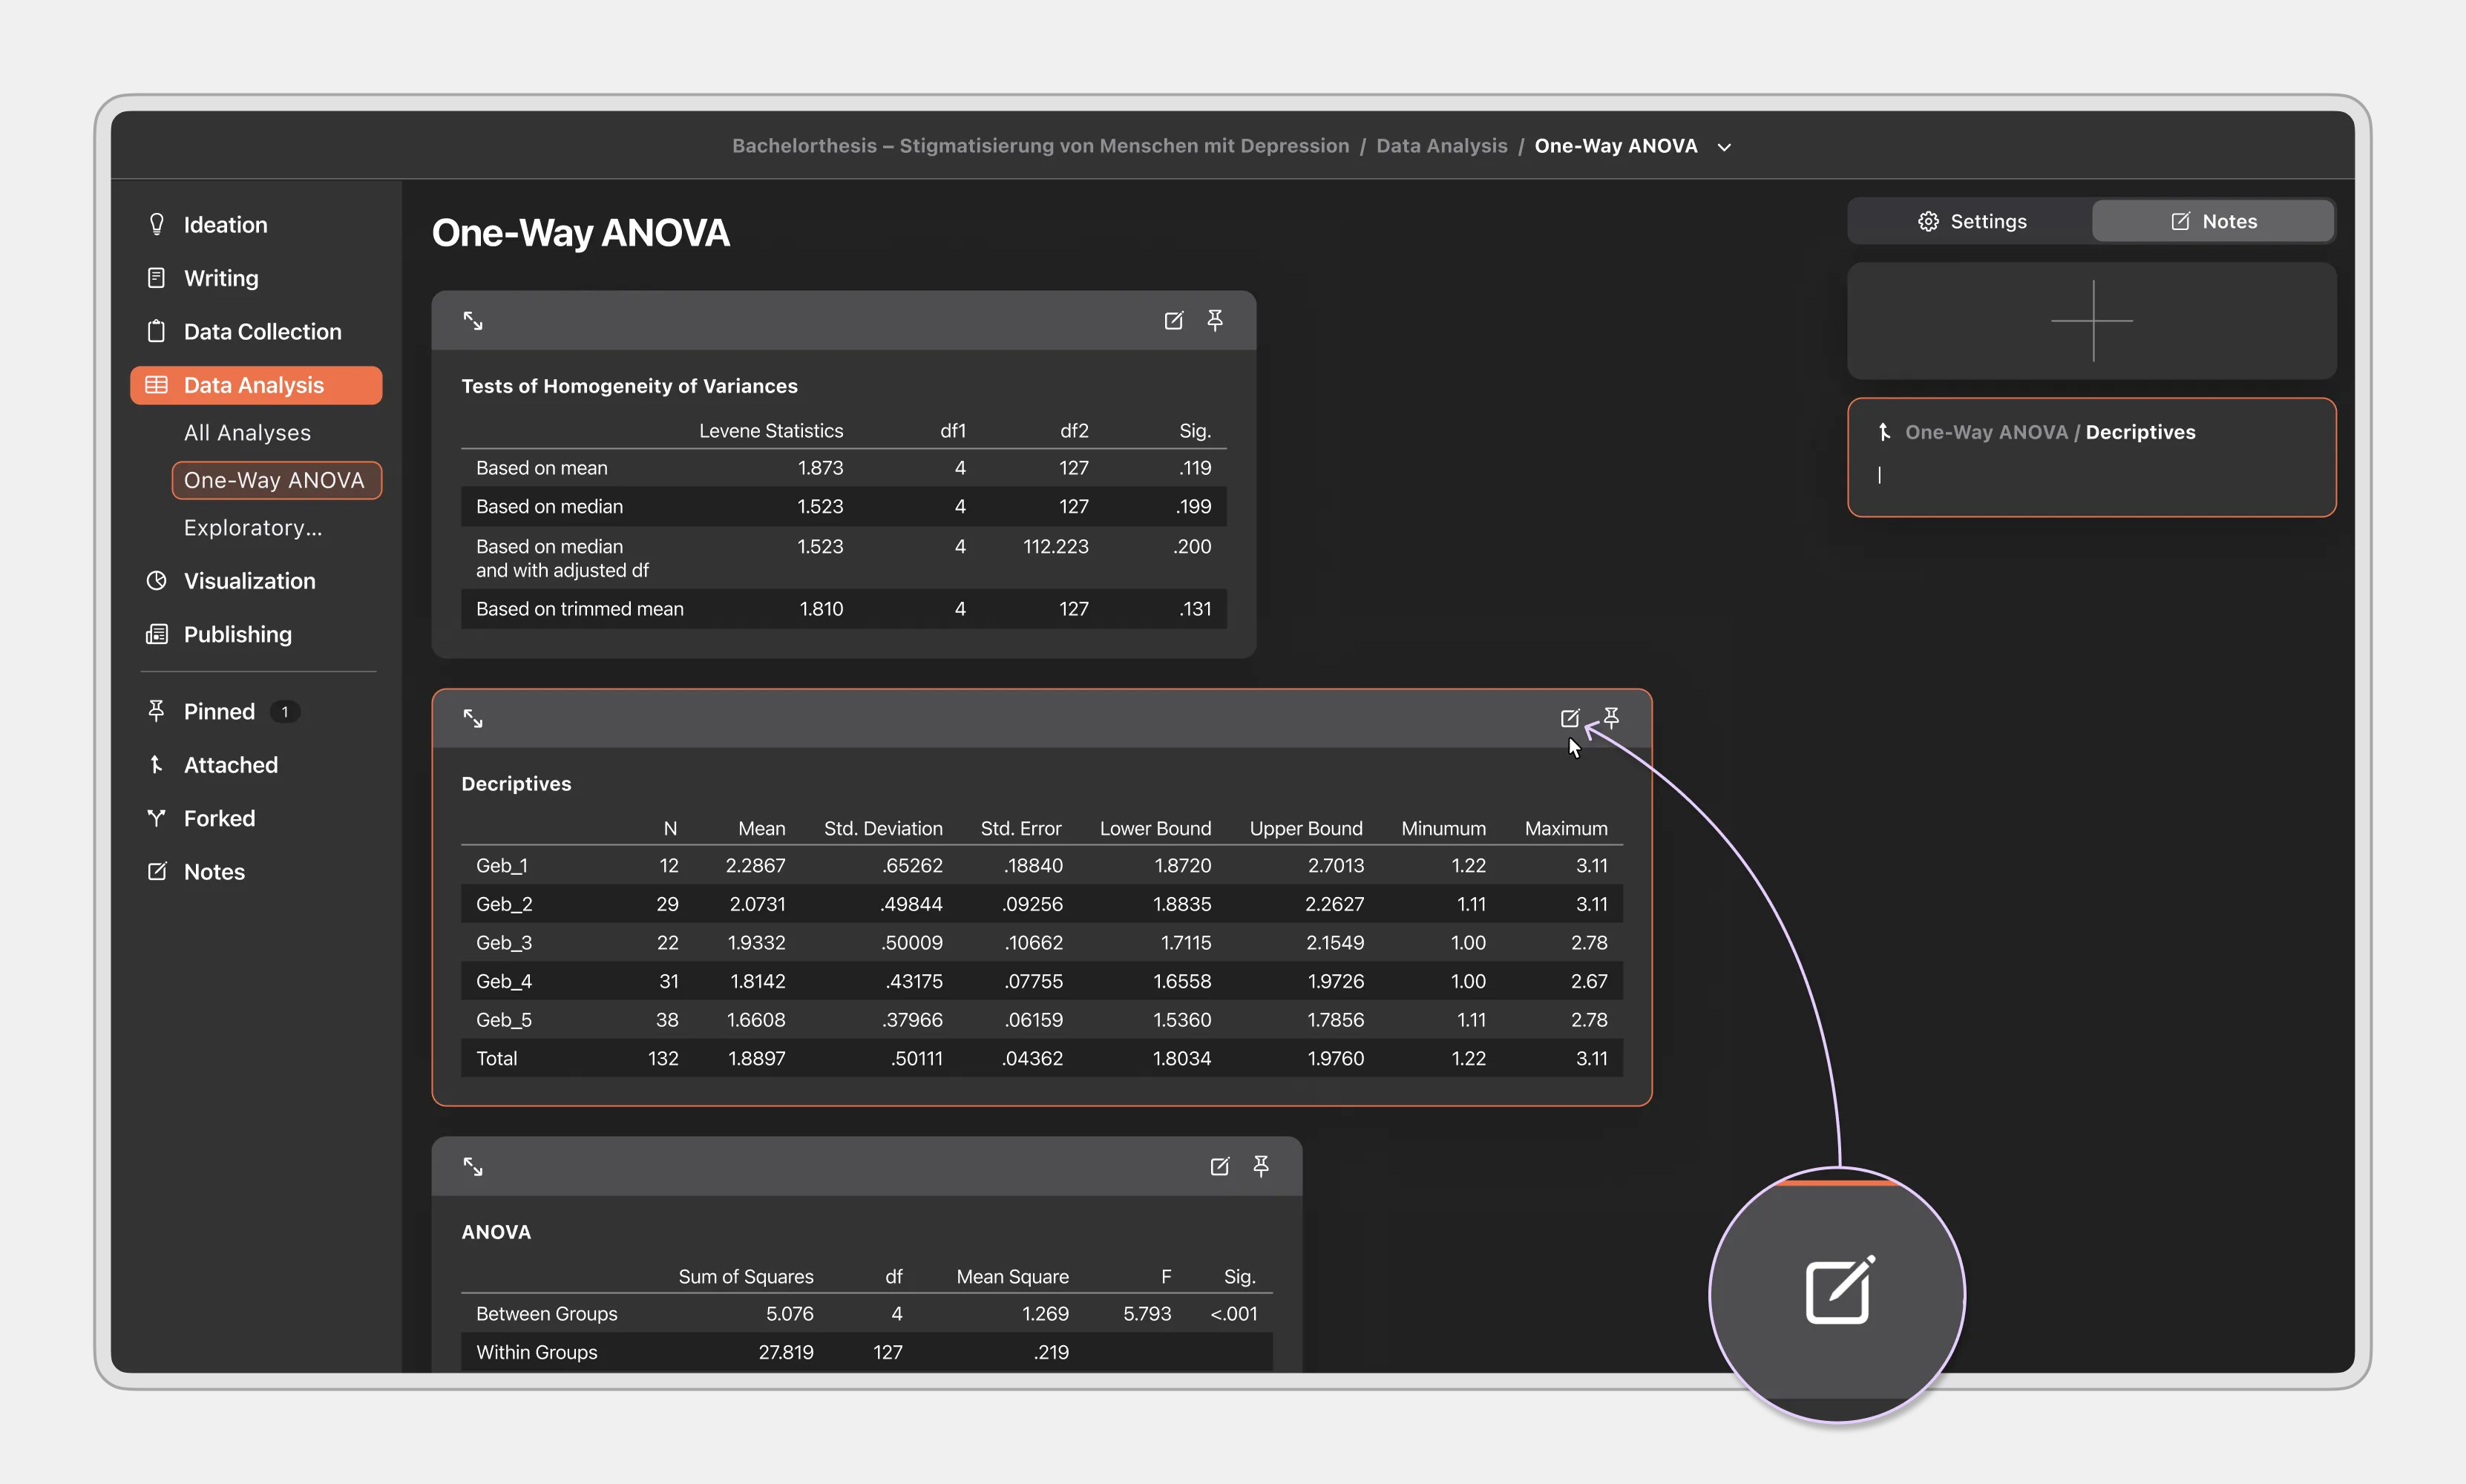Open the Ideation section
This screenshot has width=2466, height=1484.
(225, 225)
